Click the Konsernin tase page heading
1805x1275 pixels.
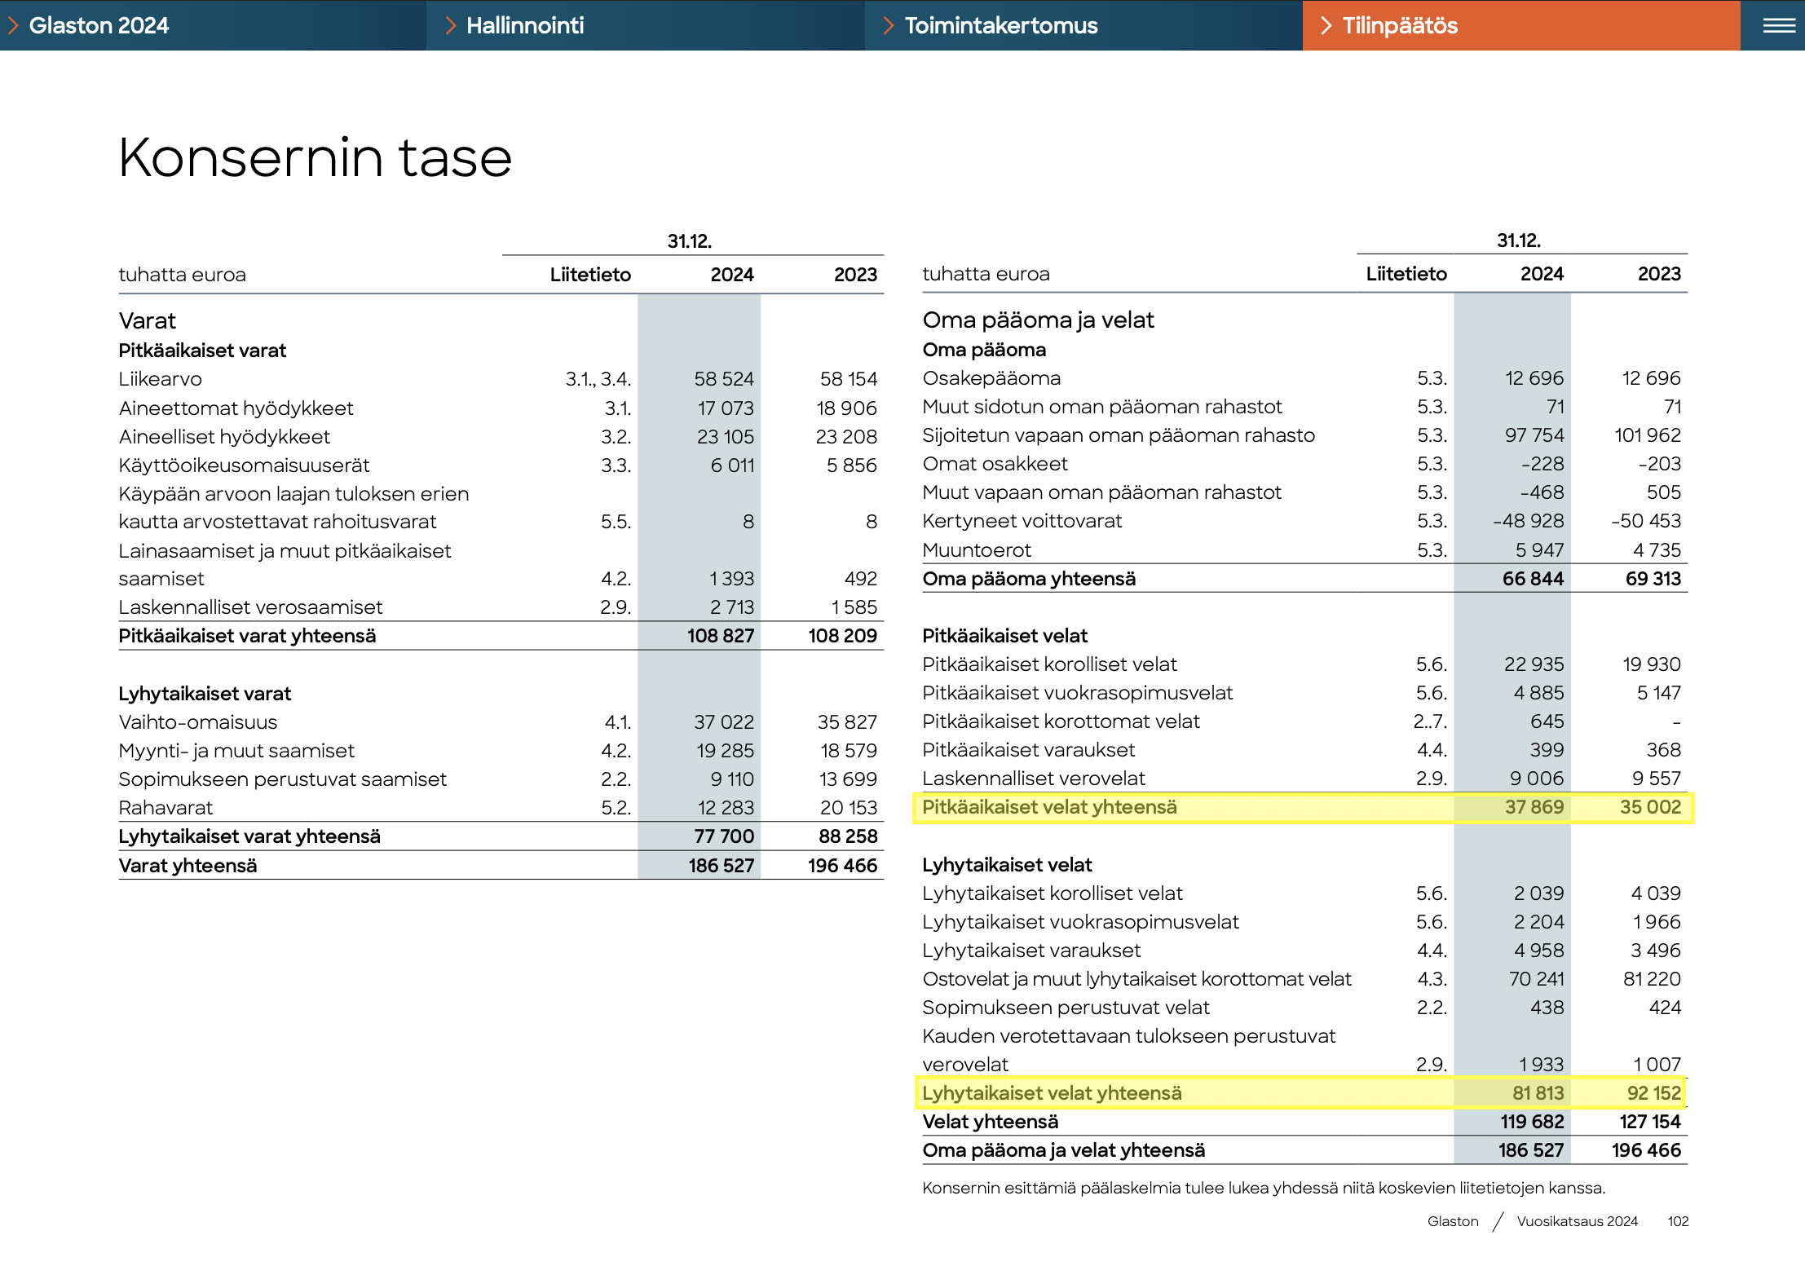(x=315, y=157)
